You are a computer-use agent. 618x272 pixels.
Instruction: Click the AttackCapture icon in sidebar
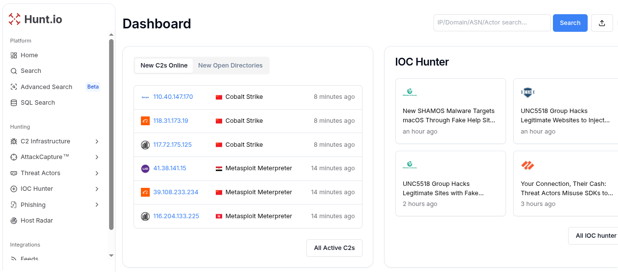pos(14,157)
